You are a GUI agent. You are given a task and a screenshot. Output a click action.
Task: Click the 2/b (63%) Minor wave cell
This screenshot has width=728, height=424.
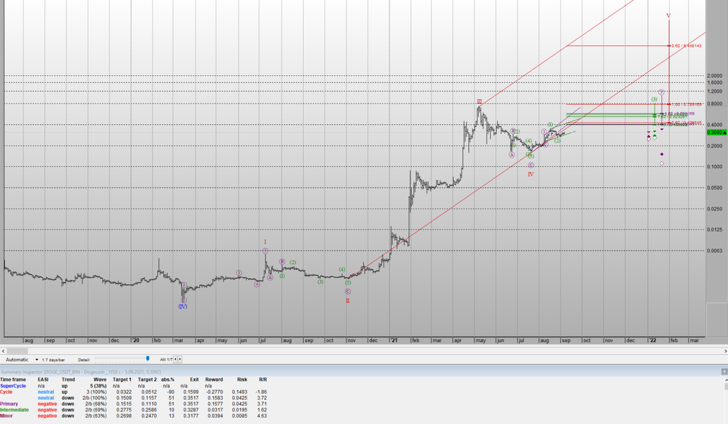95,416
